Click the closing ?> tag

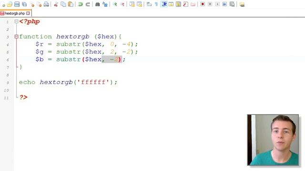(x=23, y=97)
